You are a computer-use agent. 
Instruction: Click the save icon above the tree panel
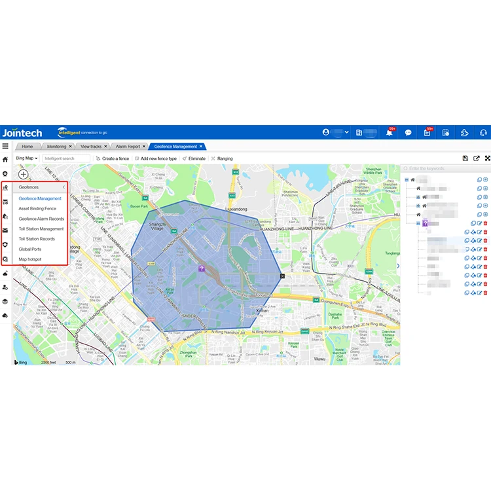coord(465,158)
